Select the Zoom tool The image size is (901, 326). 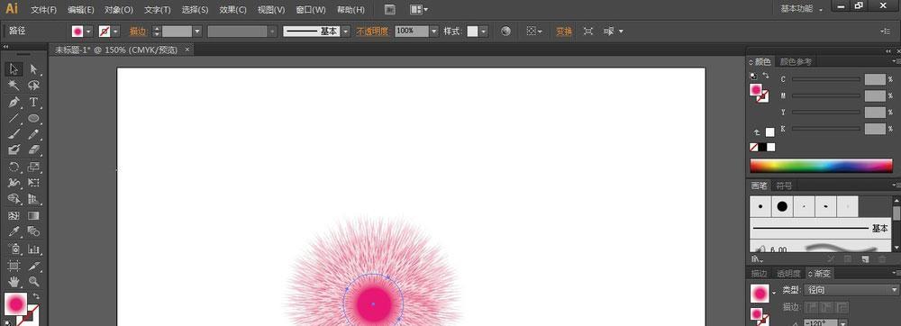[x=34, y=282]
